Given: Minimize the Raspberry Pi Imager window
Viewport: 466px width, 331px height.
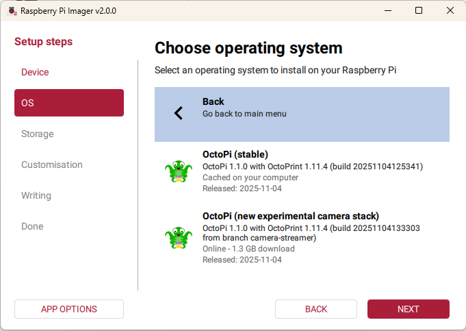Looking at the screenshot, I should 387,11.
